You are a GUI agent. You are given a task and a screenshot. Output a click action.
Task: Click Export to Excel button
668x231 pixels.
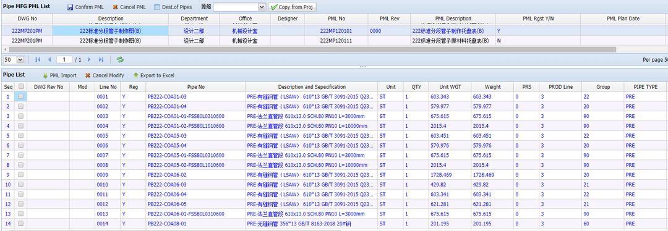(153, 75)
